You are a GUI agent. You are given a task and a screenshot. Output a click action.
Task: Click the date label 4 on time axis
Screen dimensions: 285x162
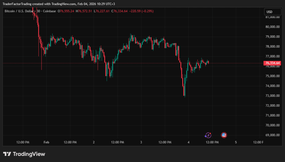click(188, 142)
